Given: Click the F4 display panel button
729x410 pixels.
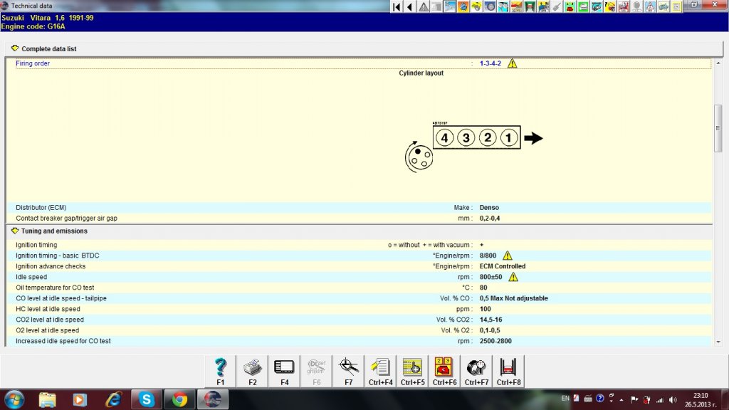Looking at the screenshot, I should pyautogui.click(x=285, y=372).
